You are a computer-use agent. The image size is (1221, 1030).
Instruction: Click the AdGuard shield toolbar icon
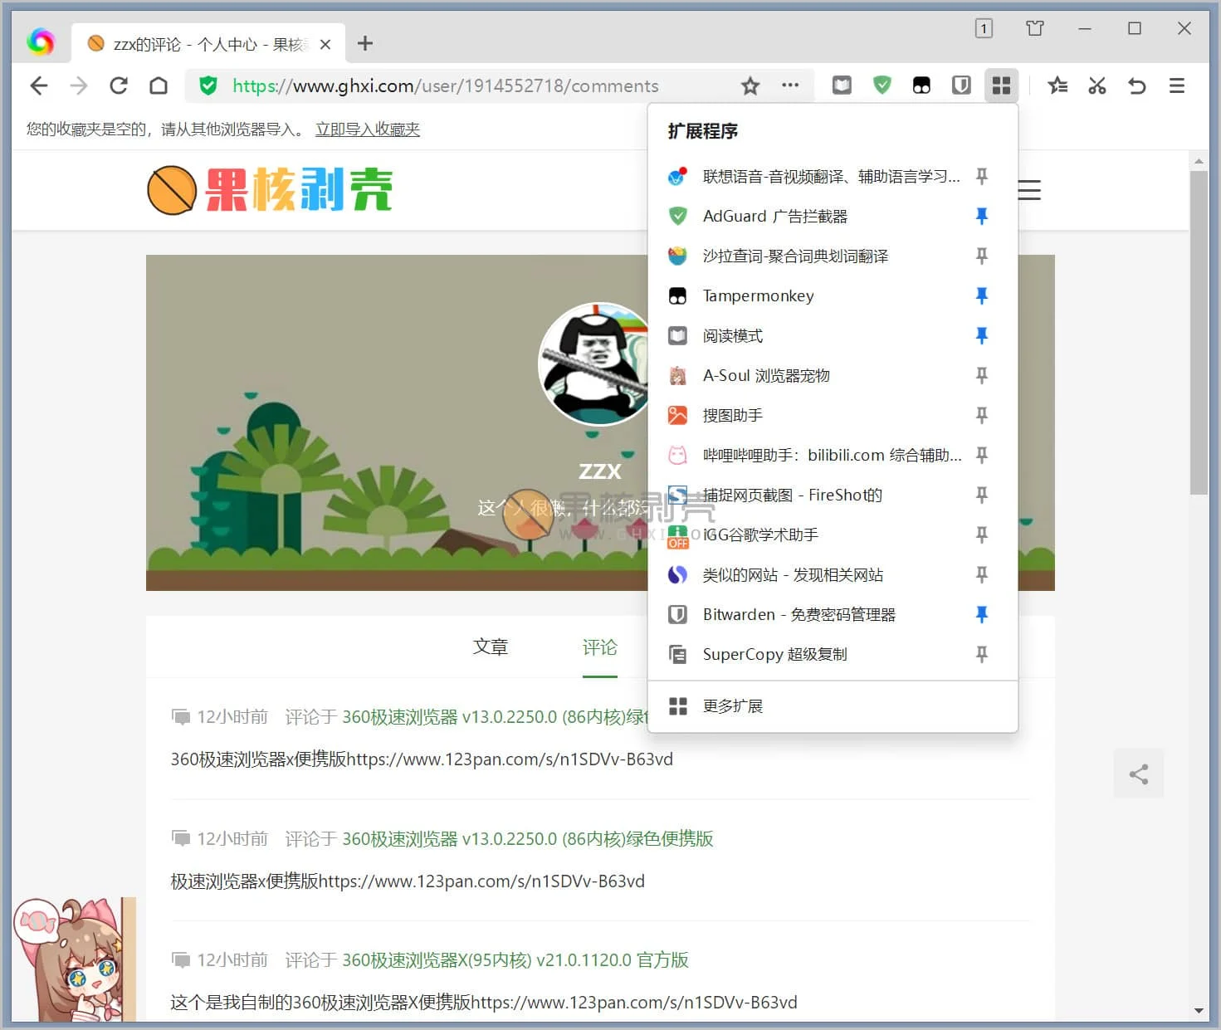pos(882,85)
